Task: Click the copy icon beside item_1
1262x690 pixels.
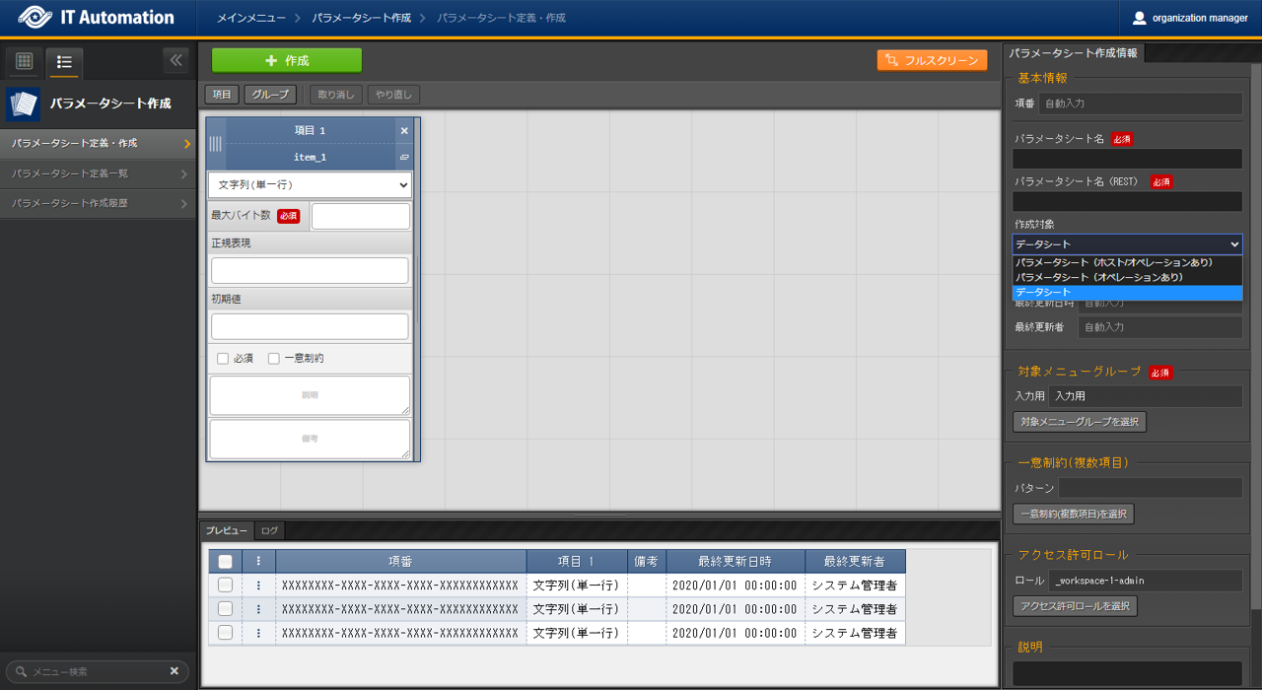Action: tap(404, 158)
